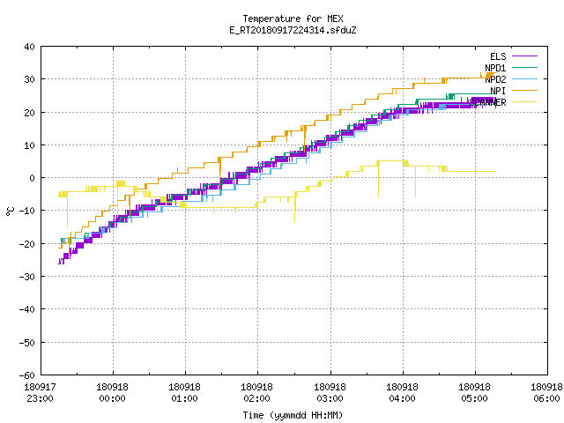
Task: Click the y-axis label -40
Action: pyautogui.click(x=27, y=309)
